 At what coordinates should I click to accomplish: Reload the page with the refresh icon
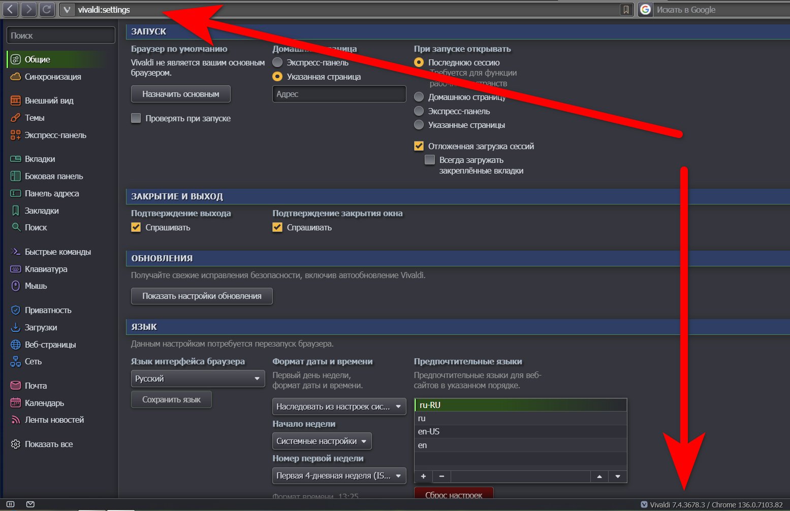(47, 9)
